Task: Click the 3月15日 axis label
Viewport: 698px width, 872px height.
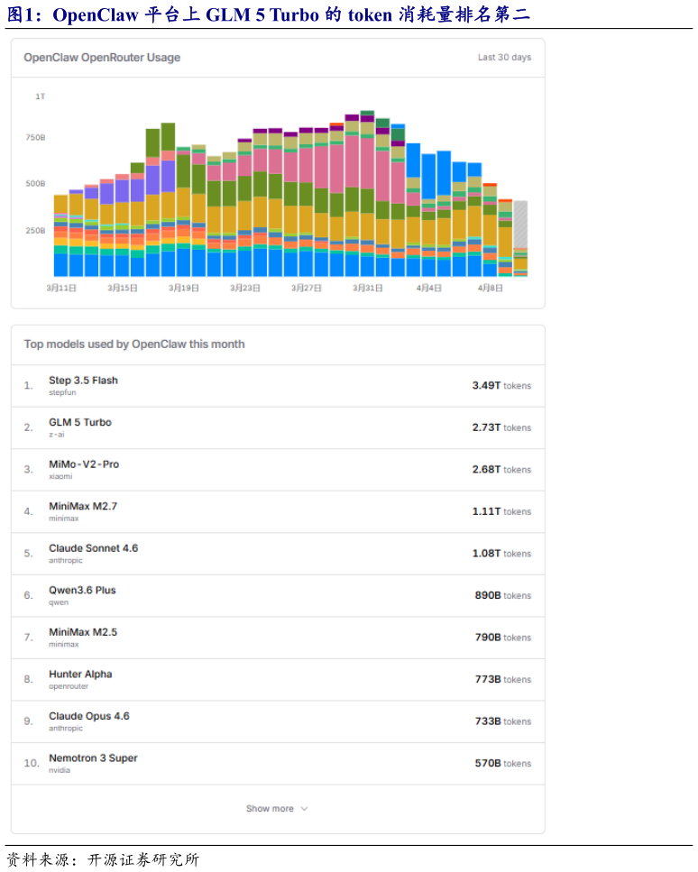Action: 123,288
